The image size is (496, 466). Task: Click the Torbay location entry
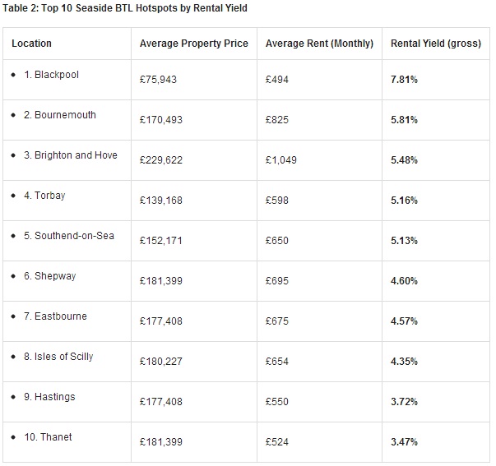[50, 196]
